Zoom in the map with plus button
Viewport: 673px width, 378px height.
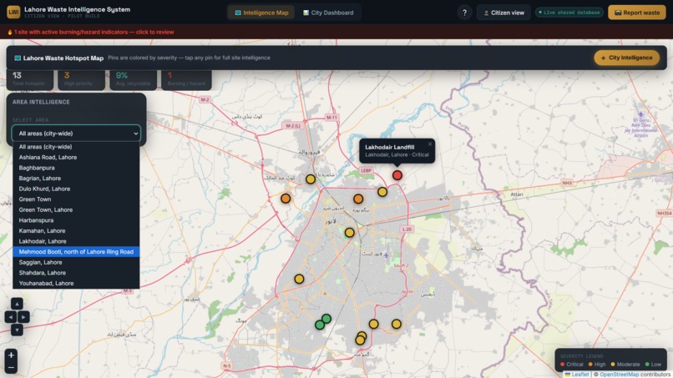coord(11,355)
